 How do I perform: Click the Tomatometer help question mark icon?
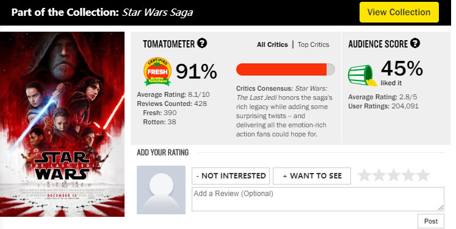(202, 43)
